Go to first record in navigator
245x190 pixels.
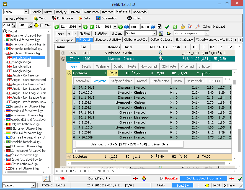click(57, 171)
